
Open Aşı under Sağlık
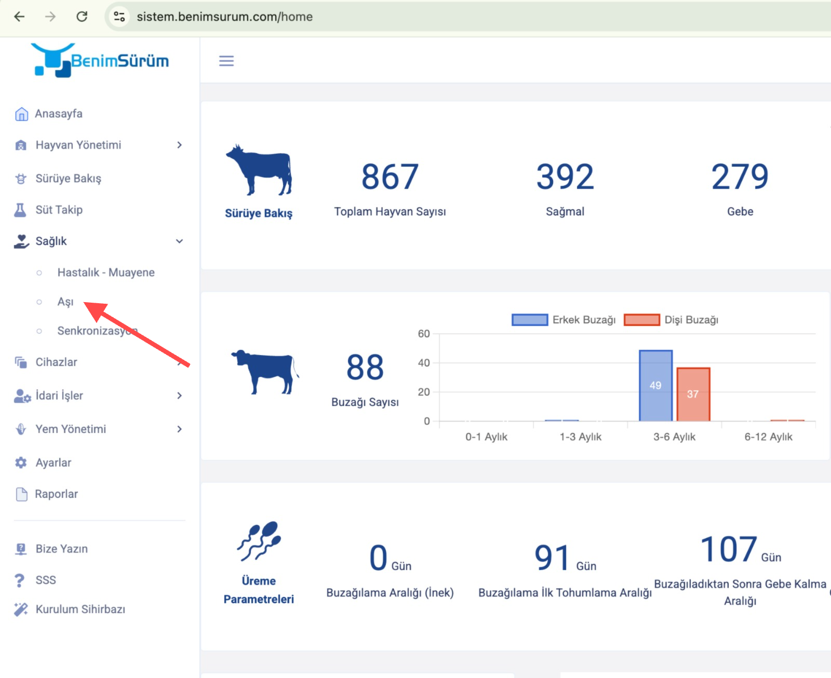click(x=65, y=302)
